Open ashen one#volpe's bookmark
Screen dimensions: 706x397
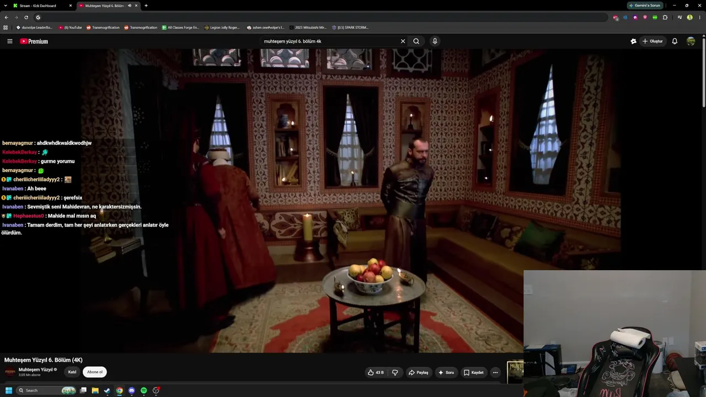point(266,28)
